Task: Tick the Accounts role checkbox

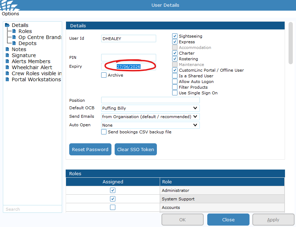Action: [113, 207]
